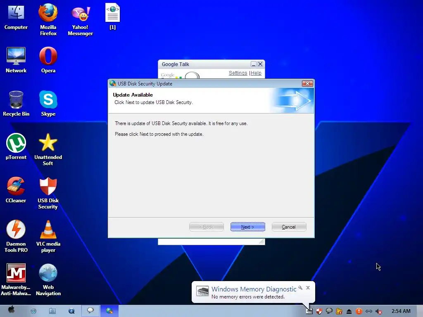Minimize the Google Talk window
423x317 pixels.
pos(253,64)
